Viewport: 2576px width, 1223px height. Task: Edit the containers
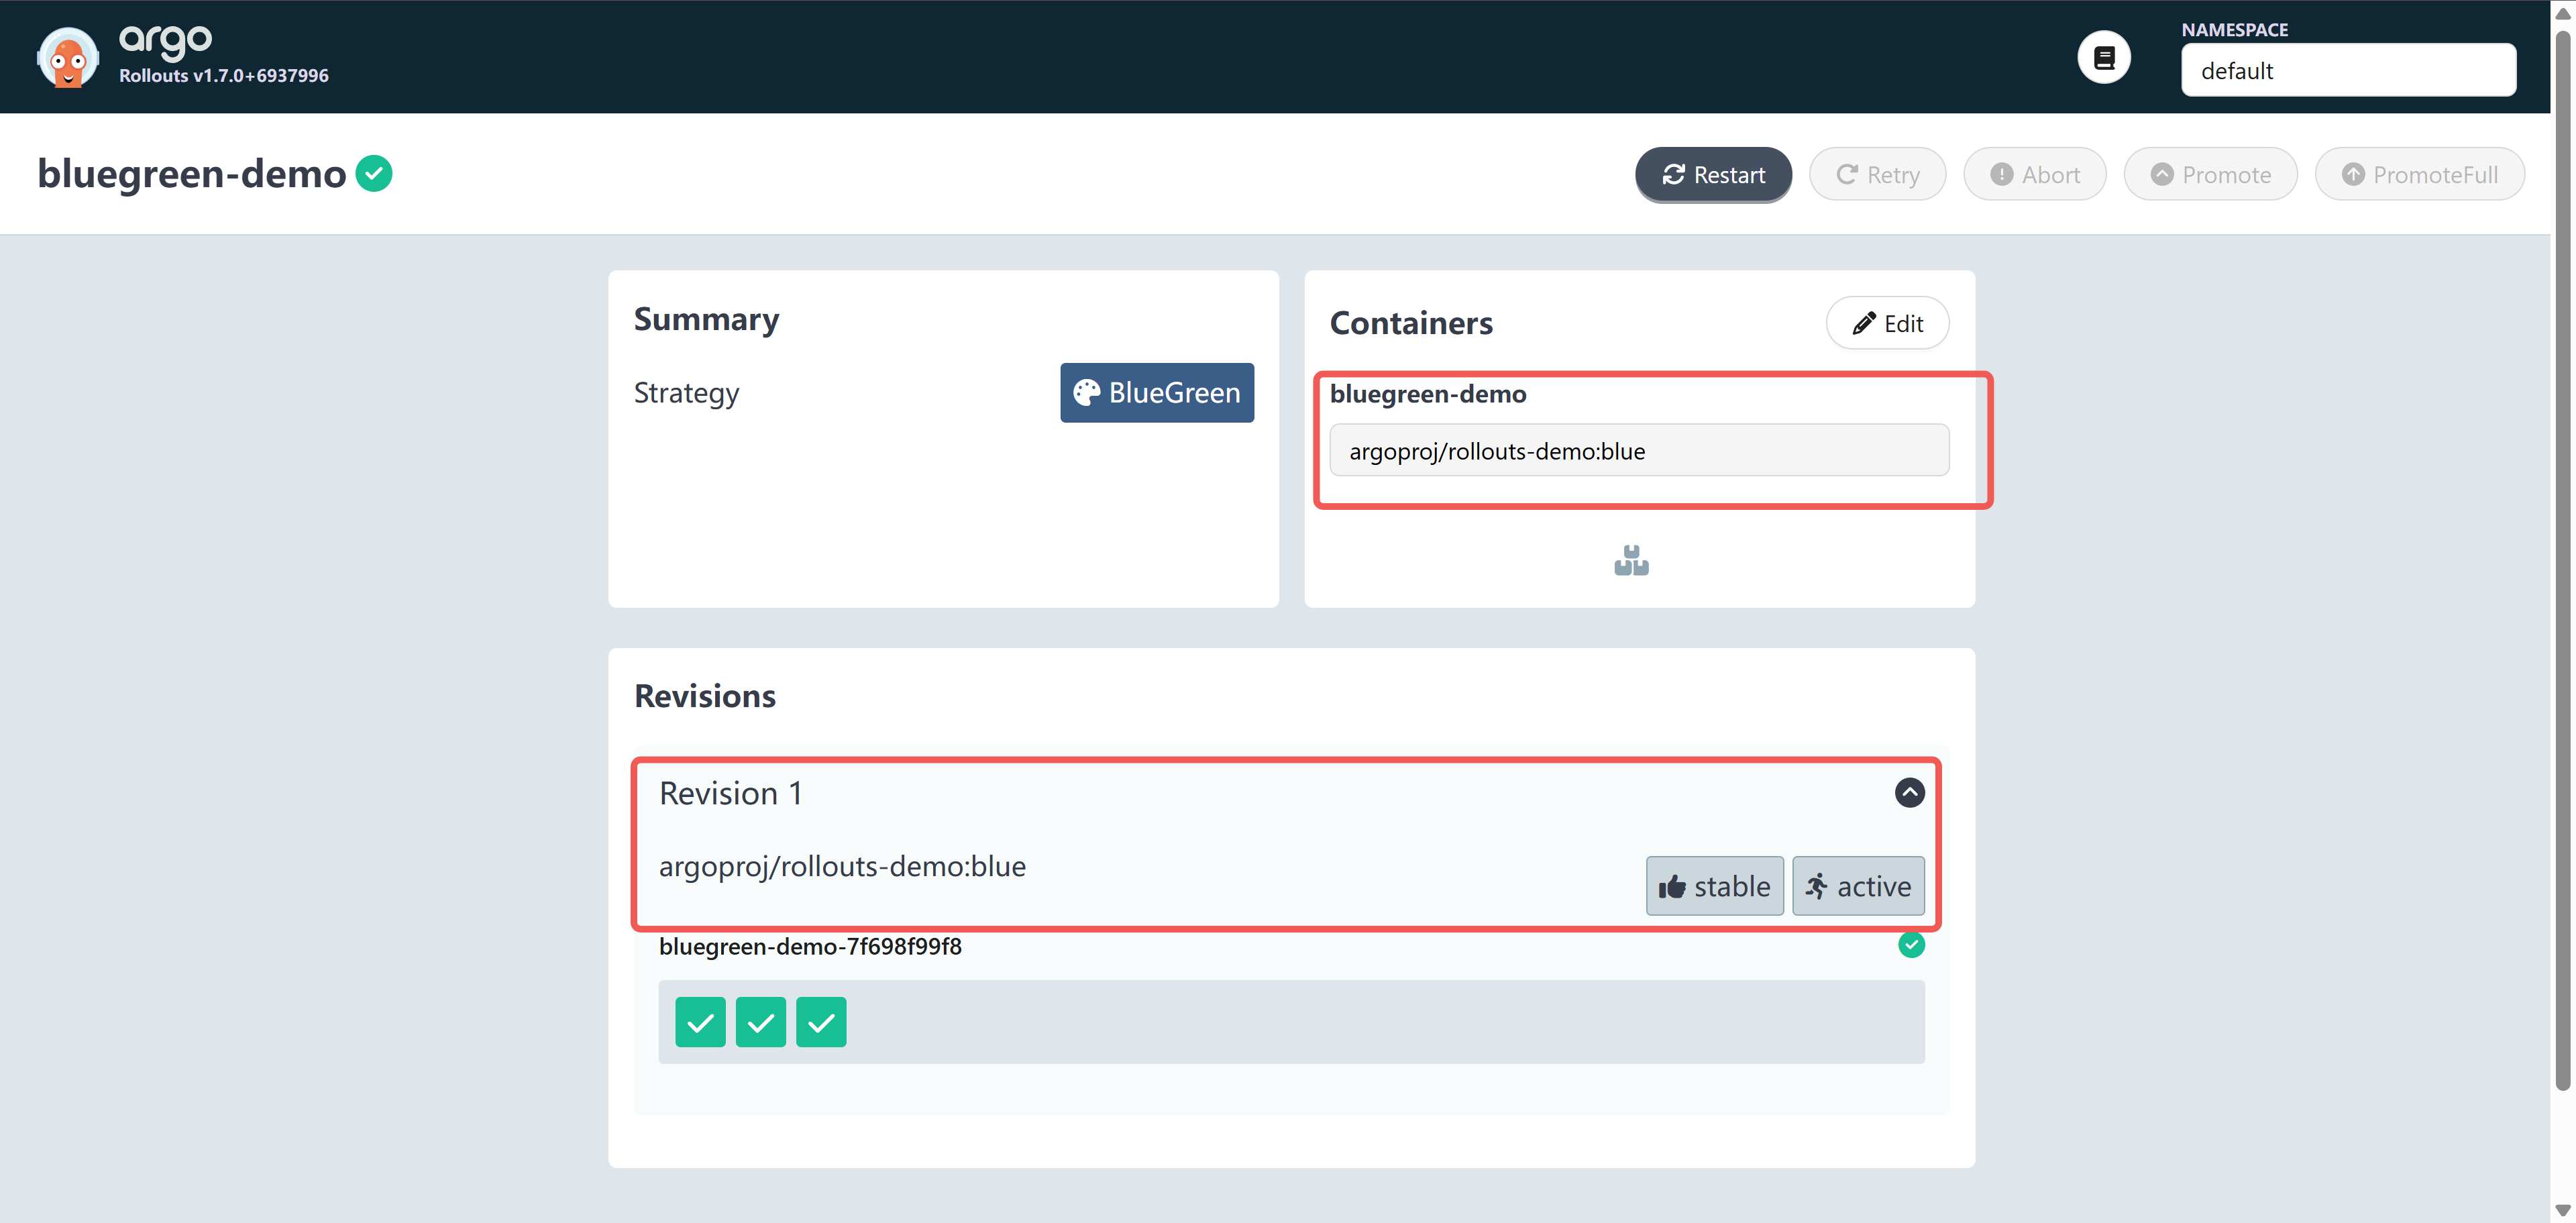(1887, 323)
